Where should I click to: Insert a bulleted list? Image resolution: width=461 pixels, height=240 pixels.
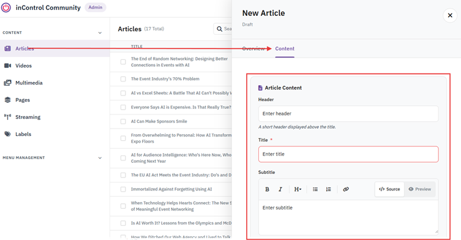315,189
